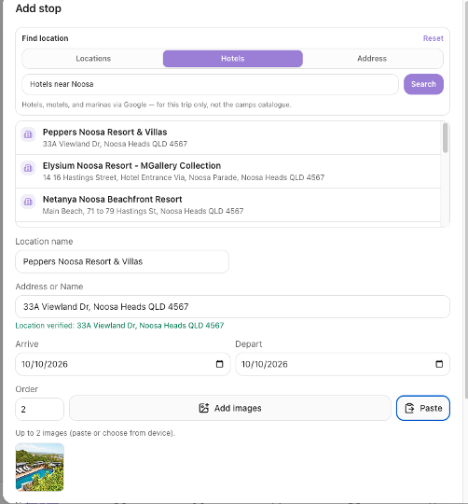Screen dimensions: 468x504
Task: Reset the Find location search
Action: pos(433,38)
